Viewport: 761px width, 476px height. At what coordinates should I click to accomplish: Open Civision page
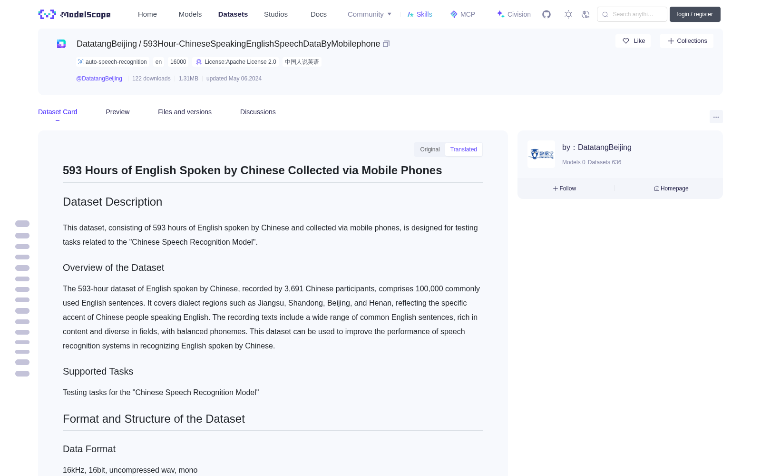click(513, 14)
